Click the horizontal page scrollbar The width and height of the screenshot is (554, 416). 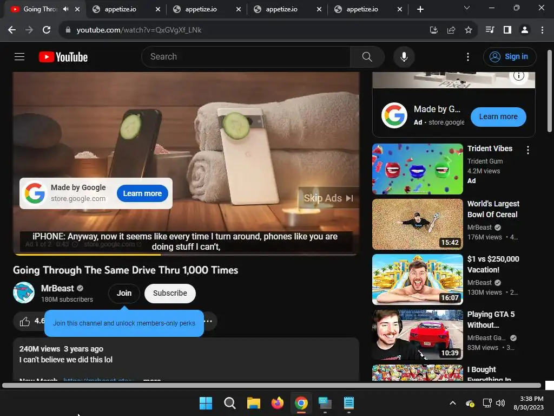pyautogui.click(x=272, y=386)
